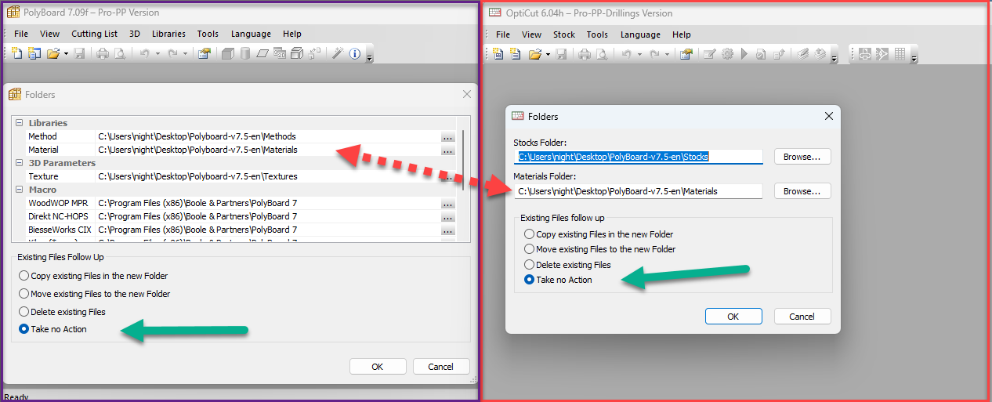
Task: Click the Open folder icon in OptiCut toolbar
Action: coord(535,53)
